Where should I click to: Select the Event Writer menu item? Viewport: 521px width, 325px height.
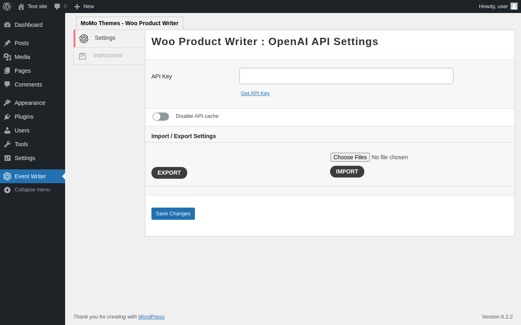click(33, 176)
